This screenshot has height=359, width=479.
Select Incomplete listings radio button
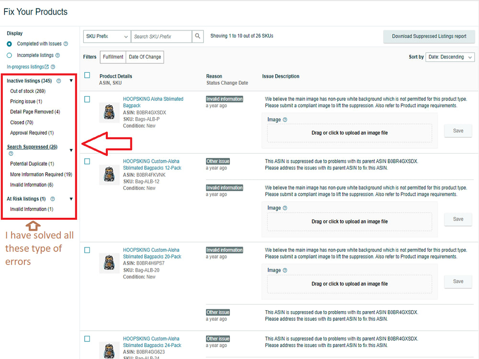(x=10, y=55)
